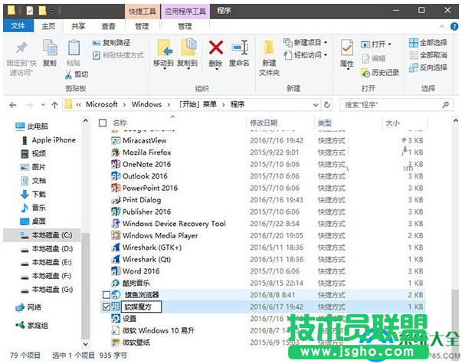Select Windows Media Player shortcut icon
Viewport: 462px width, 364px height.
coord(115,235)
